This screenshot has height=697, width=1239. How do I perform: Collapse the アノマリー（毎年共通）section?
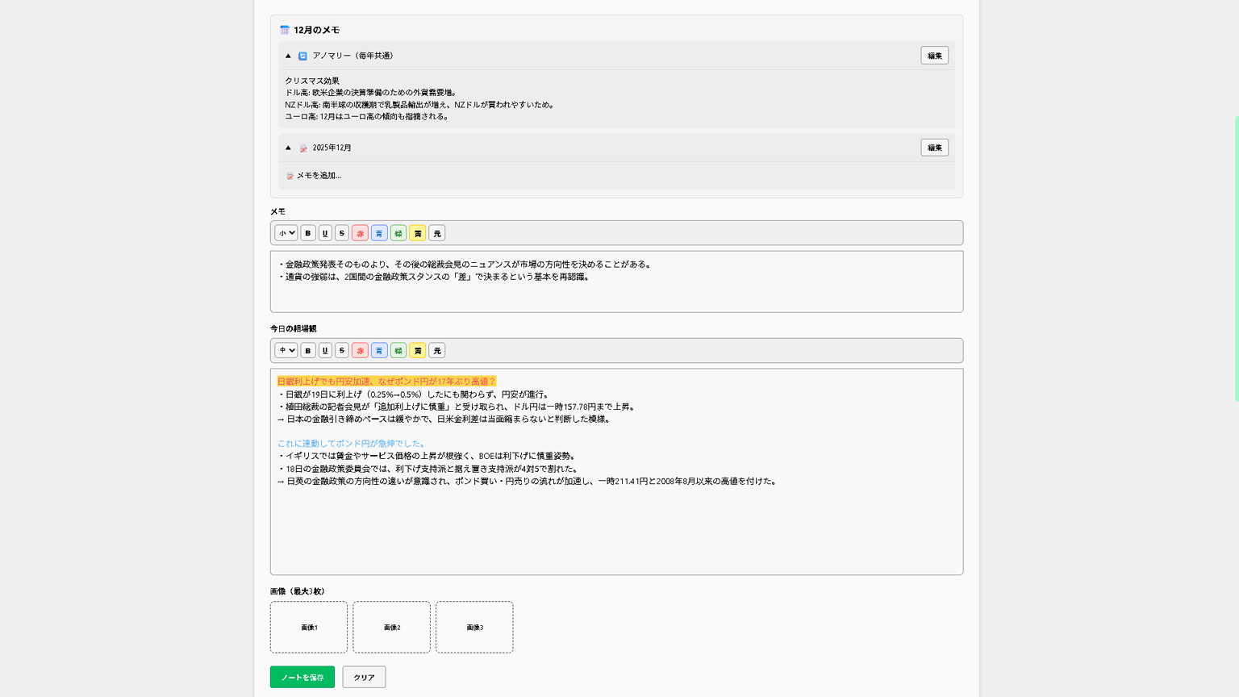[x=288, y=56]
